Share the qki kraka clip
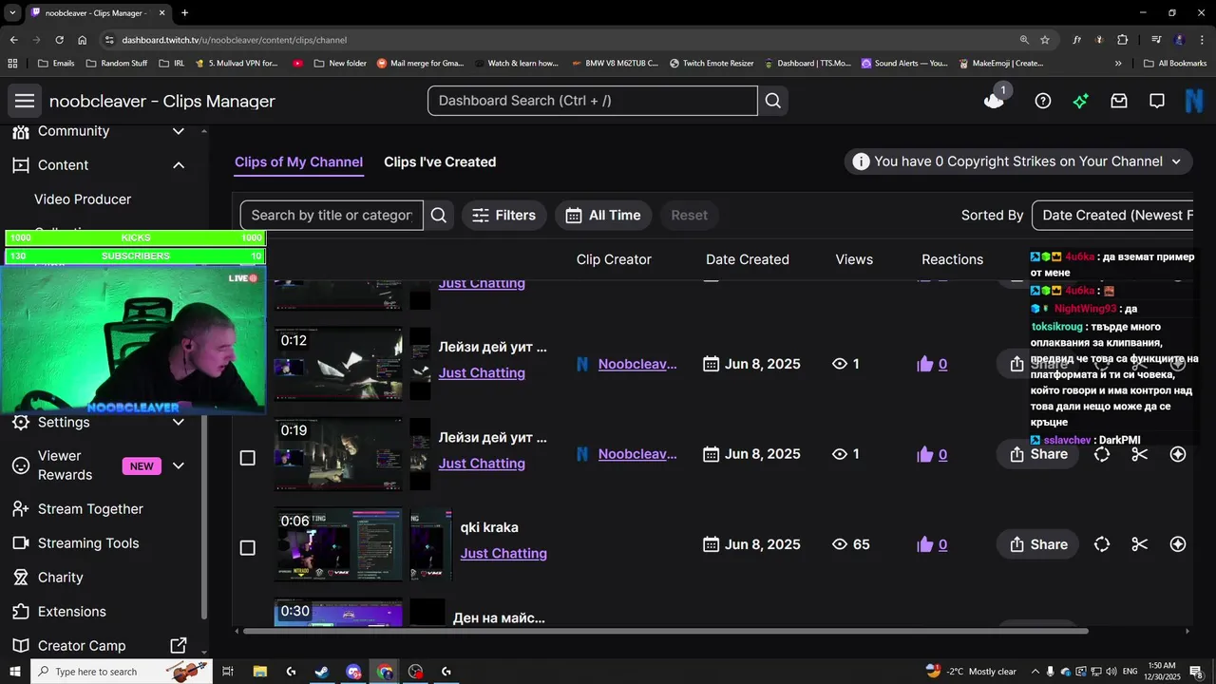This screenshot has width=1216, height=684. 1038,544
